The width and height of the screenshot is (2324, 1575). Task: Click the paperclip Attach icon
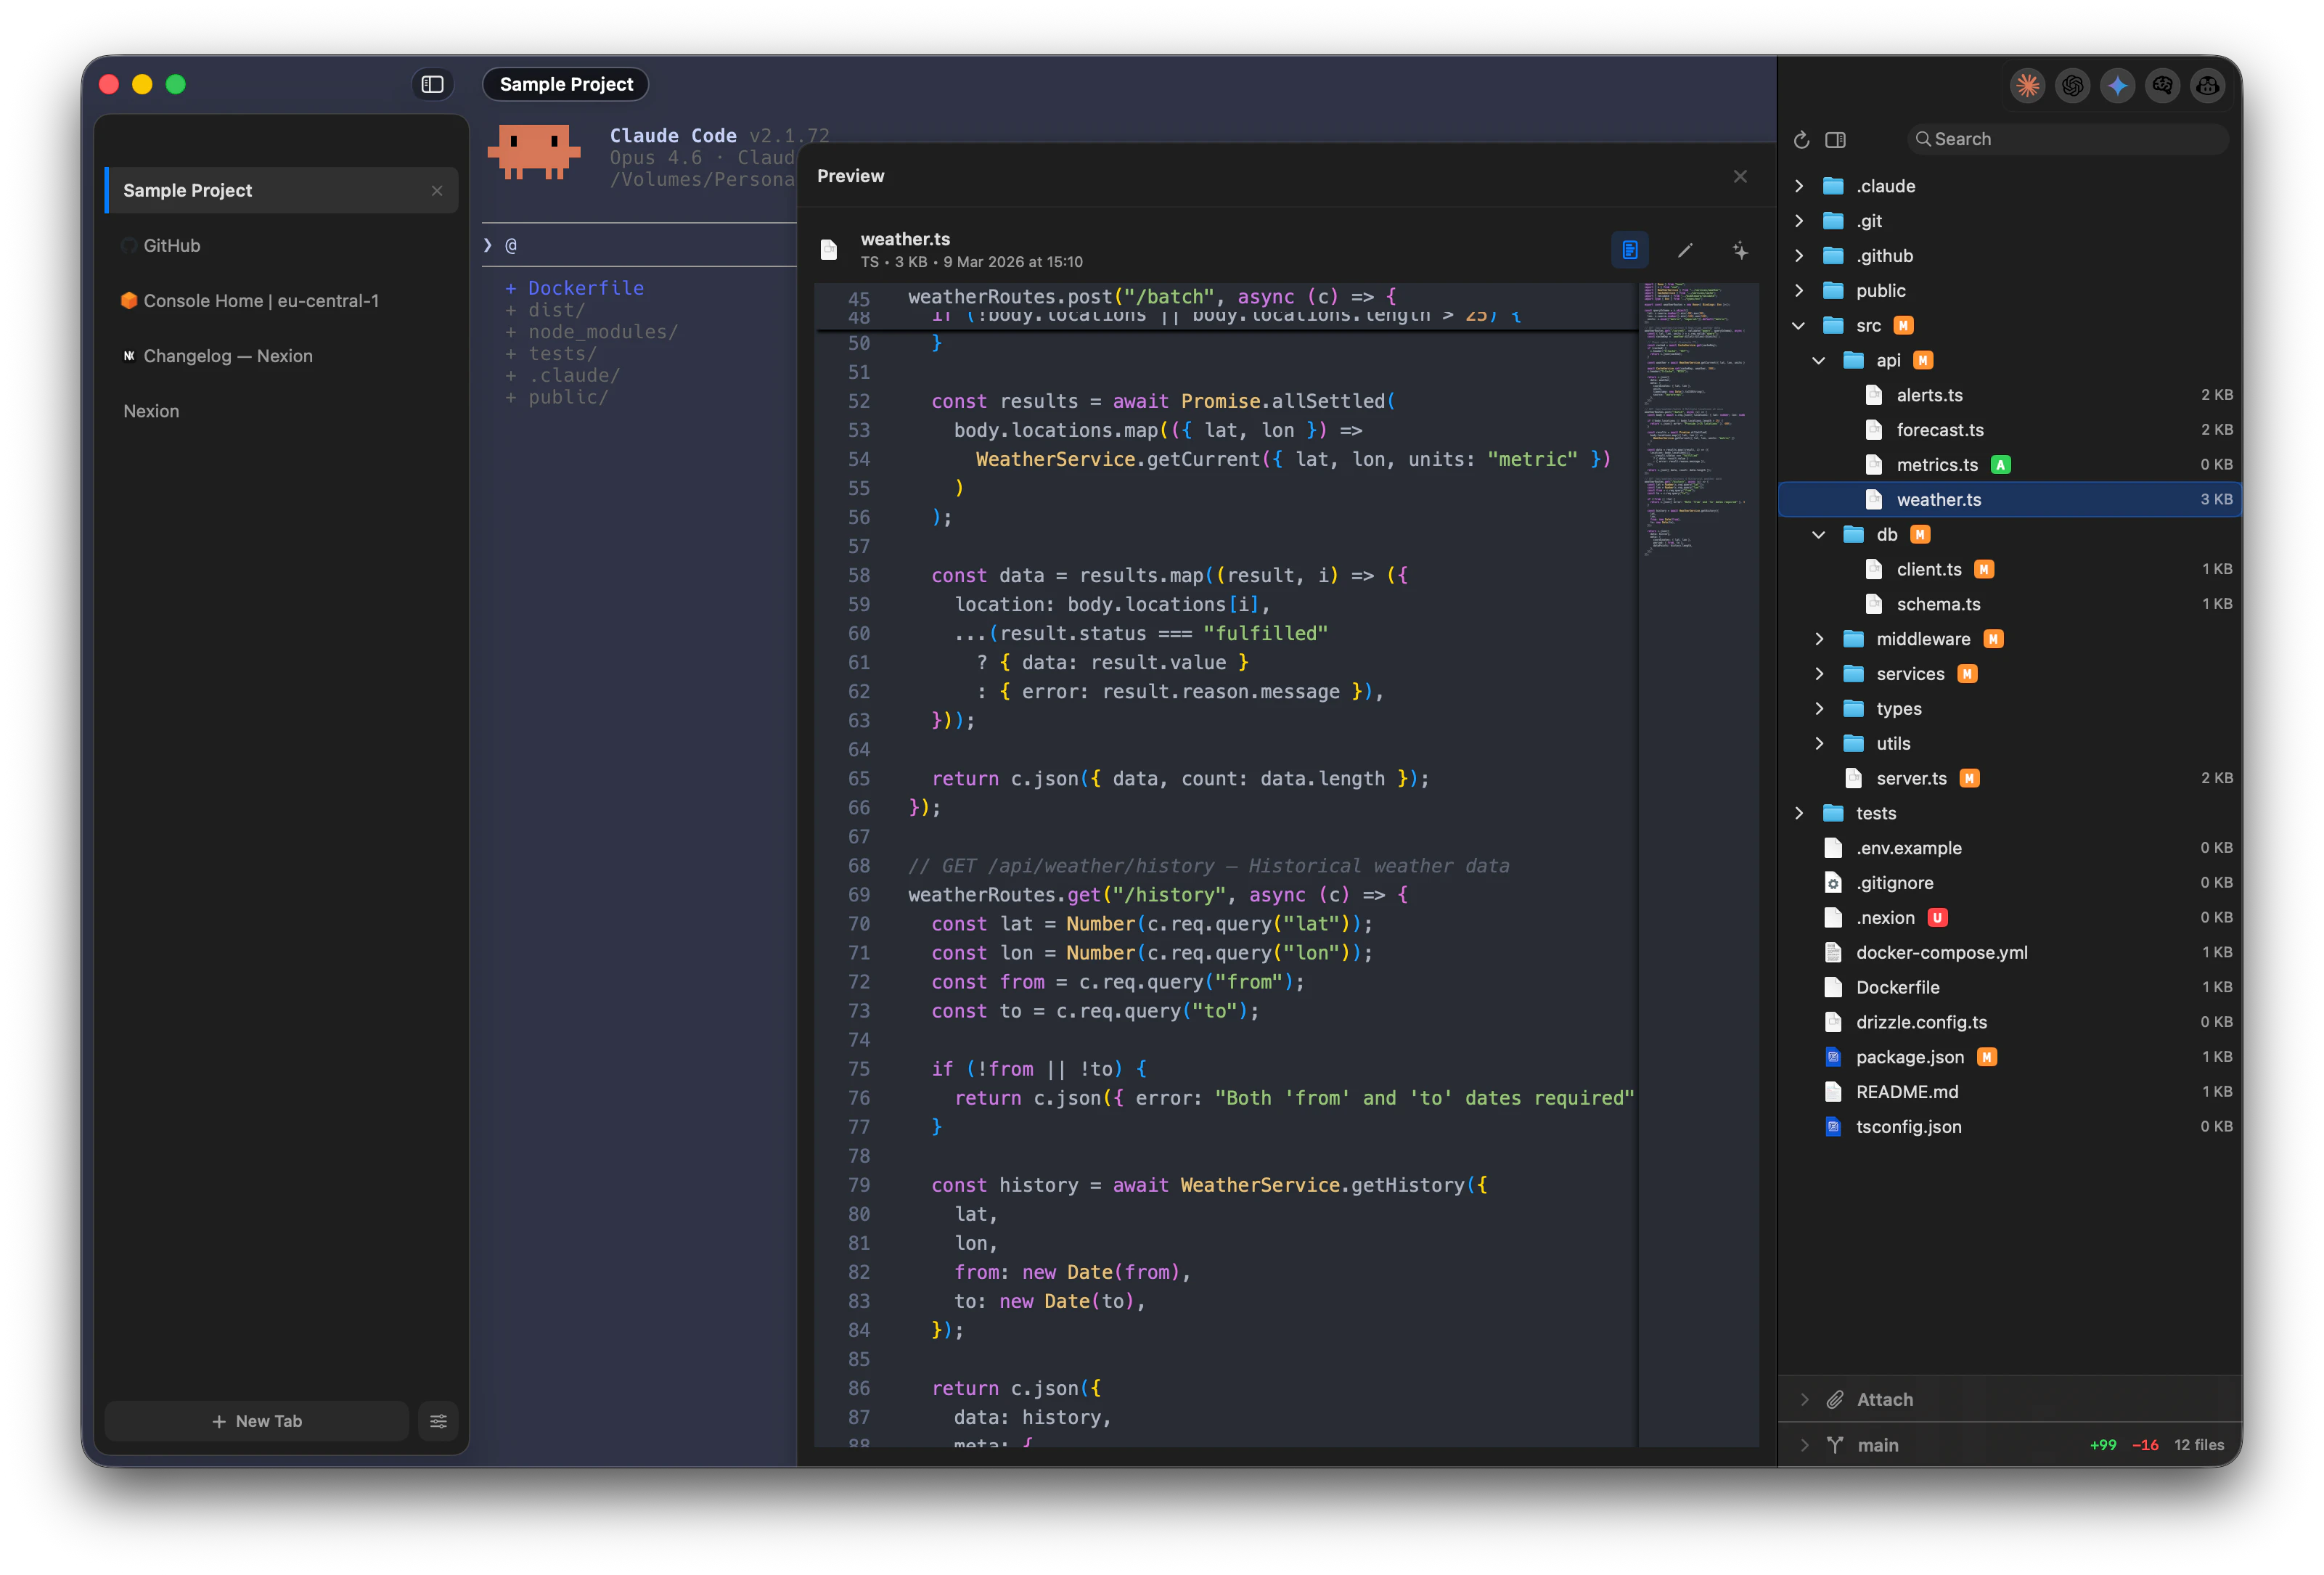tap(1835, 1399)
